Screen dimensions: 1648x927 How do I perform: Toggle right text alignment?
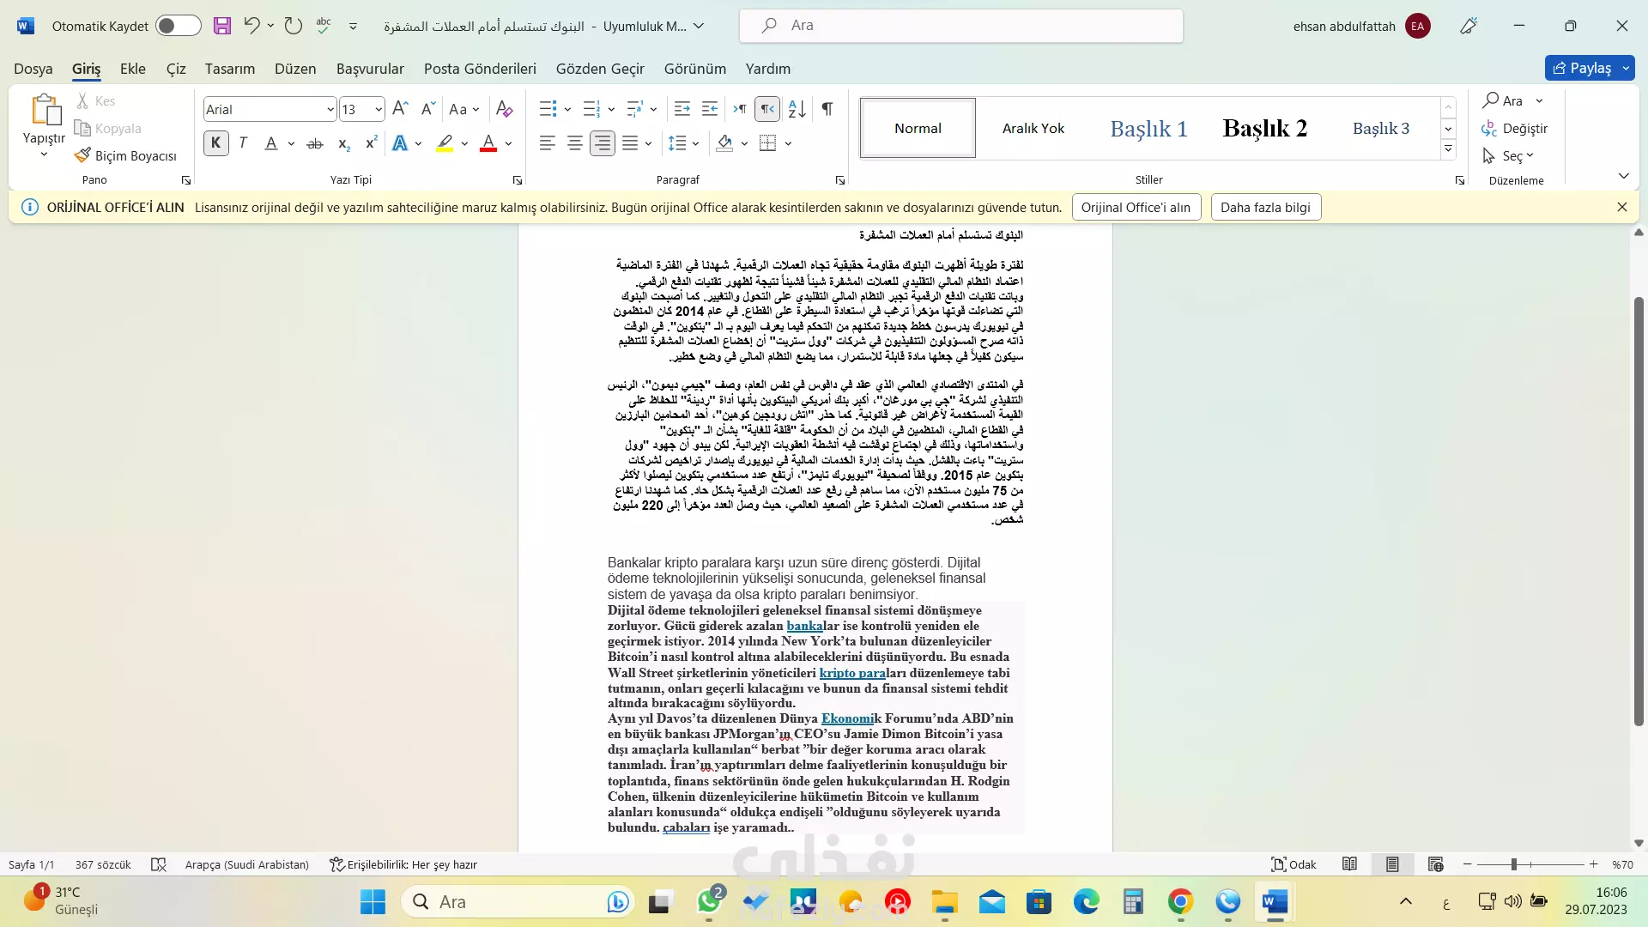coord(603,143)
